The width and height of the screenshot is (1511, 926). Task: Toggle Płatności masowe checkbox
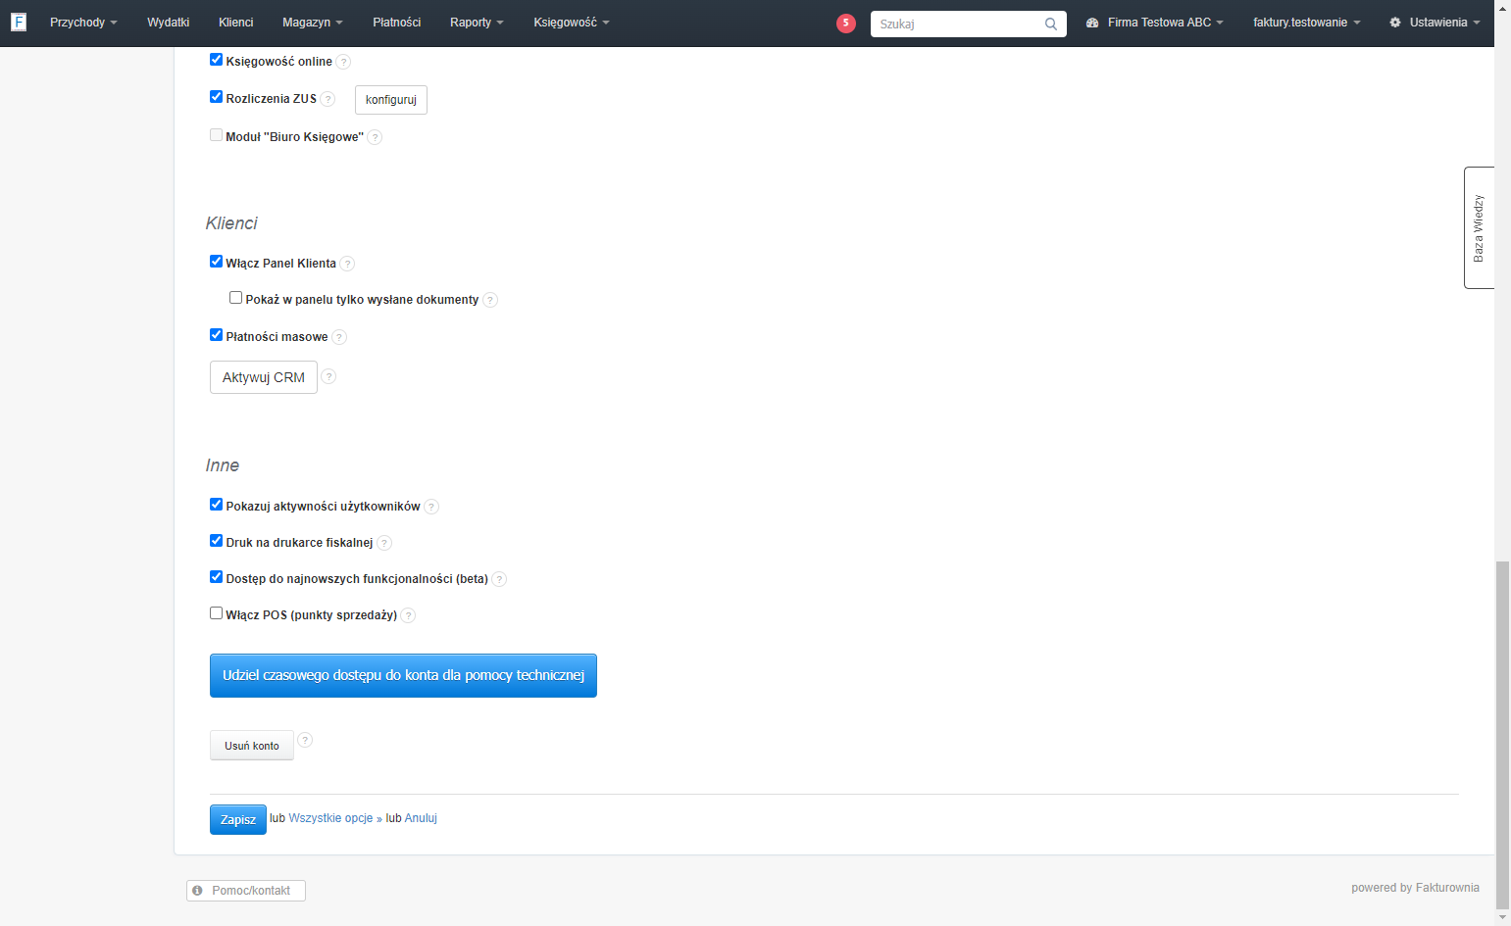coord(216,335)
